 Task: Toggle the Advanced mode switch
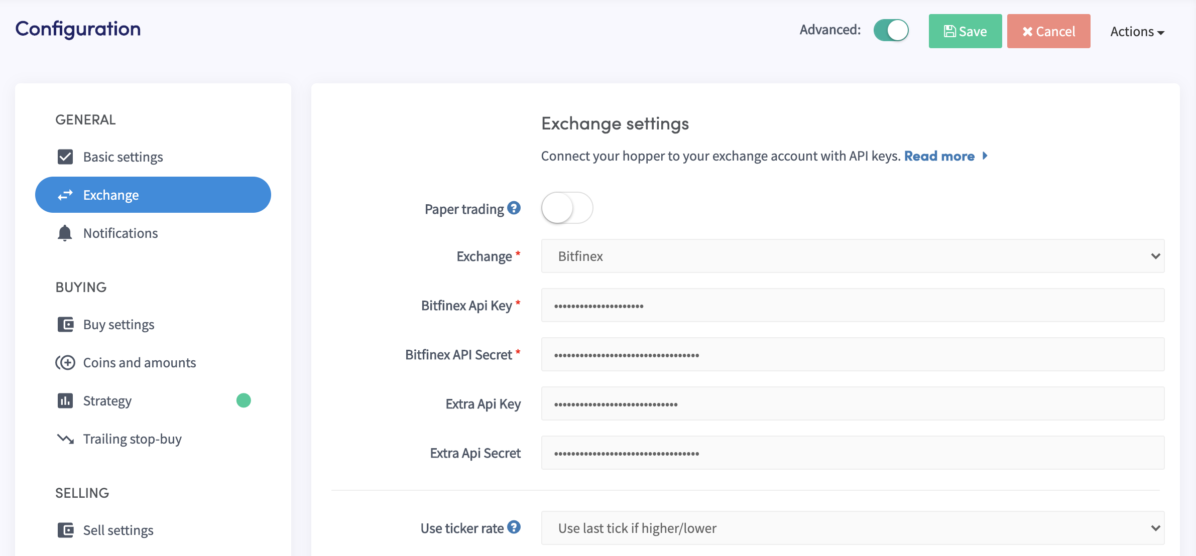pos(892,31)
